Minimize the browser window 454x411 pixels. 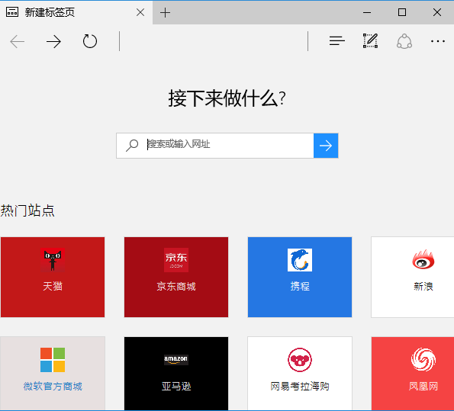pyautogui.click(x=367, y=12)
